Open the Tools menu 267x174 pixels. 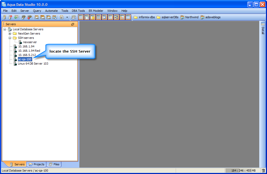coord(65,11)
